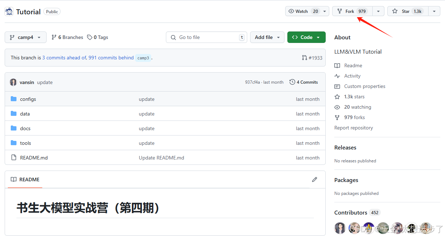Click the file icon of README.md row

click(x=14, y=157)
